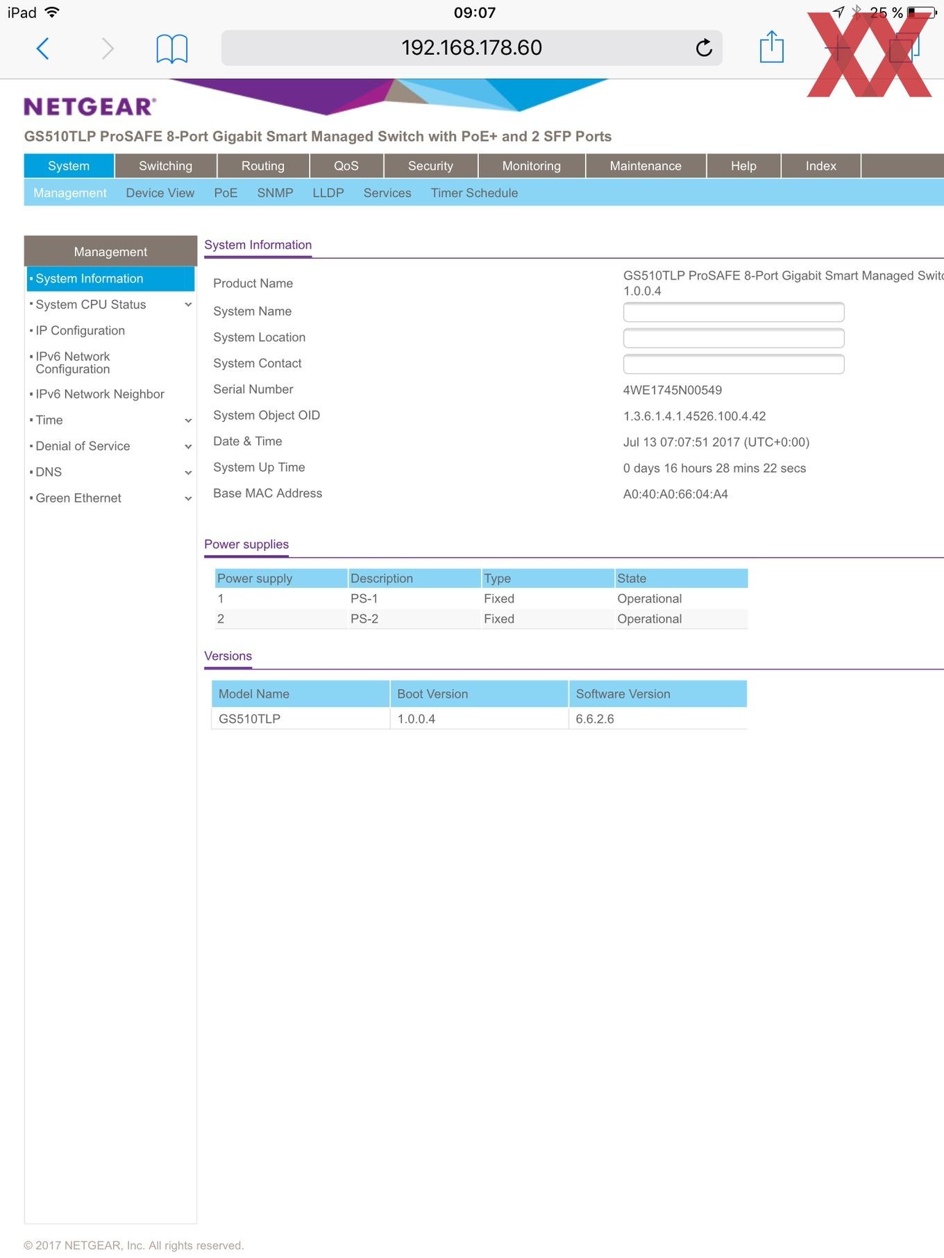Click the System Information section heading
944x1258 pixels.
[258, 245]
